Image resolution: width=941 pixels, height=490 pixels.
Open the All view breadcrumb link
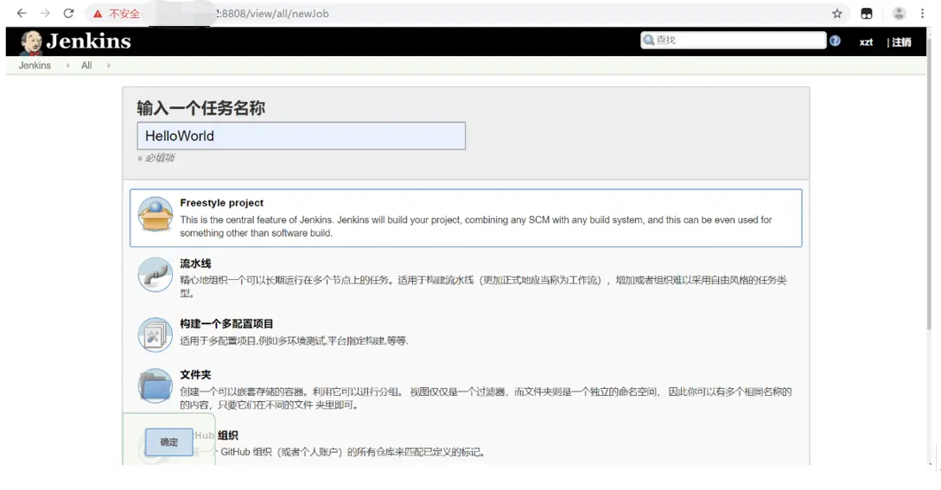coord(86,66)
